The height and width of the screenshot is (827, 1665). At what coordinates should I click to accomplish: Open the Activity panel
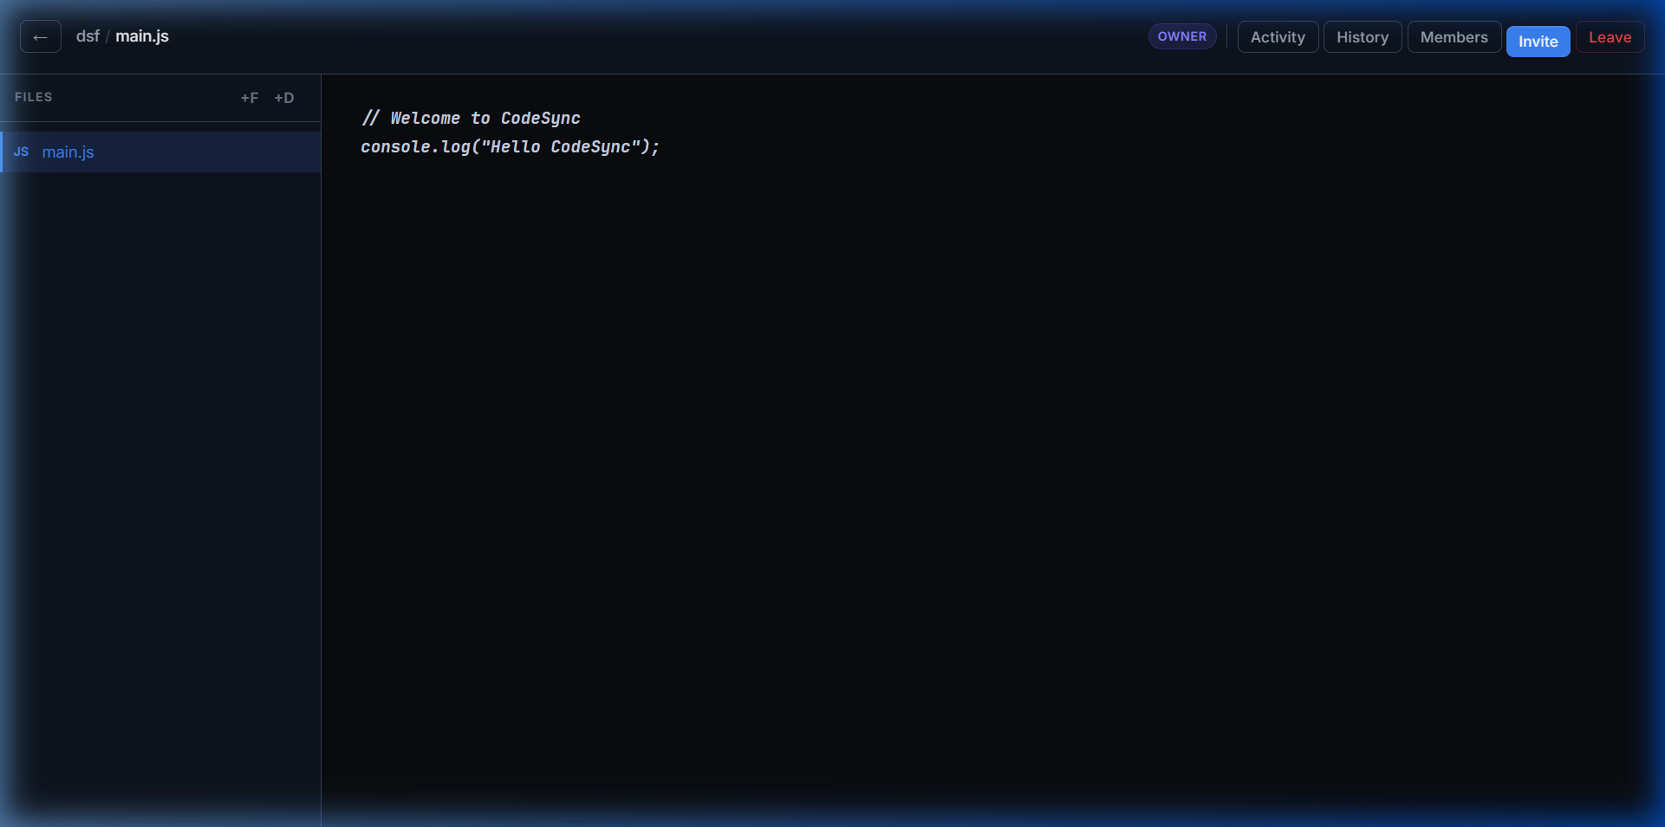1277,37
